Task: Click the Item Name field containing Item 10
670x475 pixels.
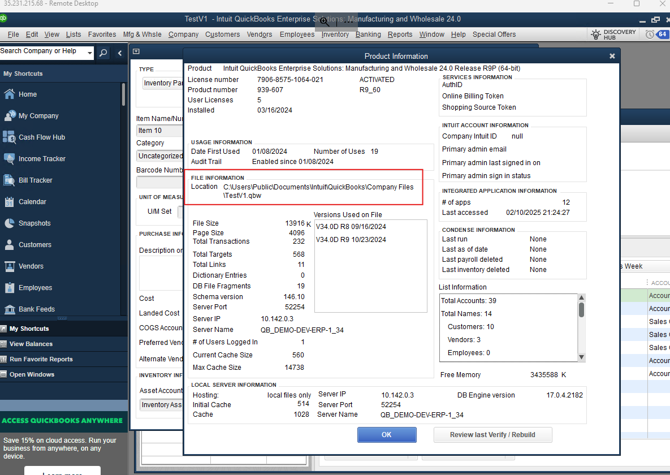Action: 160,131
